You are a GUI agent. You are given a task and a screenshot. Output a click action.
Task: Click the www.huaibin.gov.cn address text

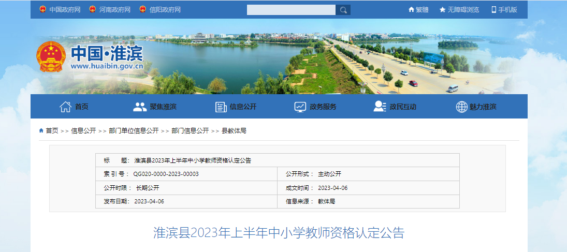[x=107, y=67]
